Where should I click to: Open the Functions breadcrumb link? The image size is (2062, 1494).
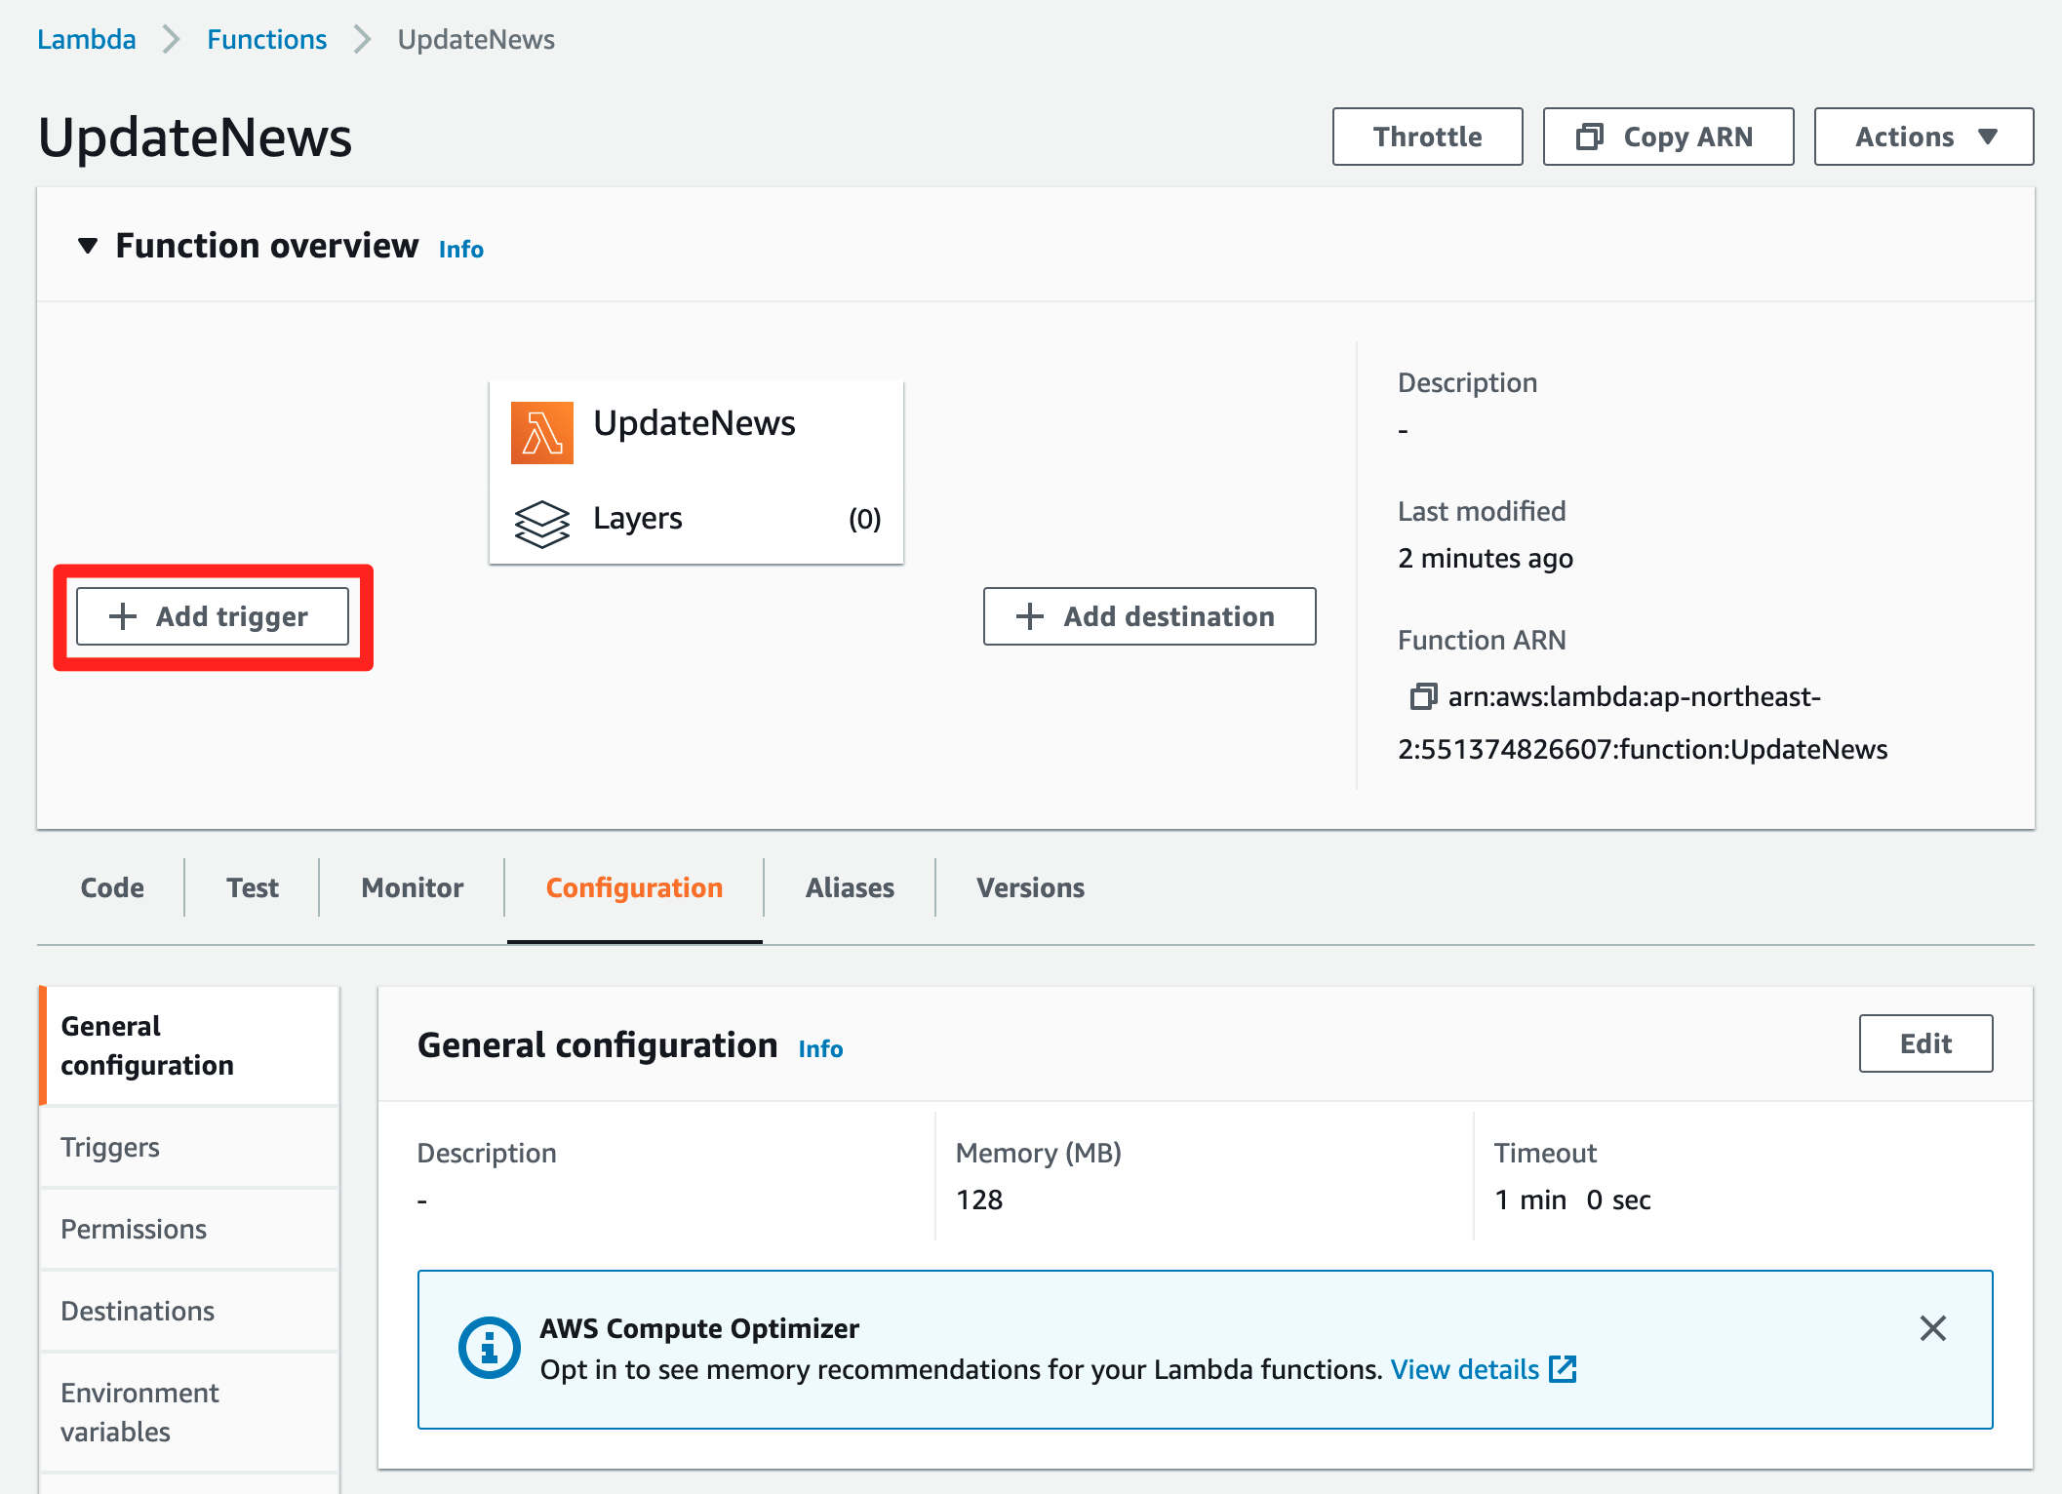pos(266,39)
